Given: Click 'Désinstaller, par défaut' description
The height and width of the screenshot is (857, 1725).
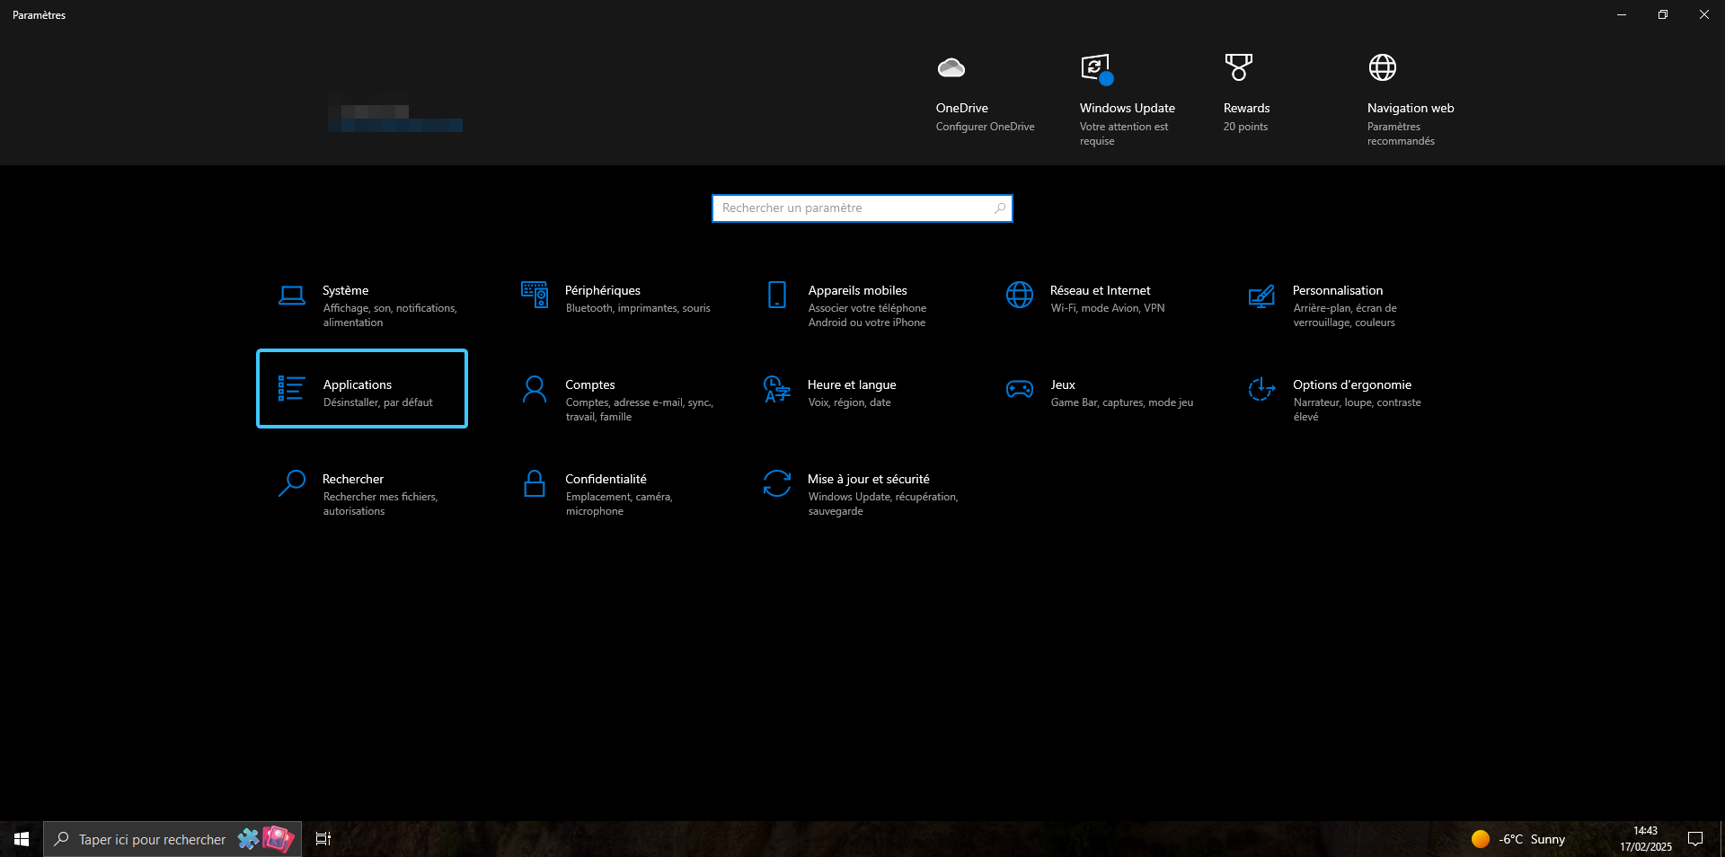Looking at the screenshot, I should pyautogui.click(x=377, y=402).
